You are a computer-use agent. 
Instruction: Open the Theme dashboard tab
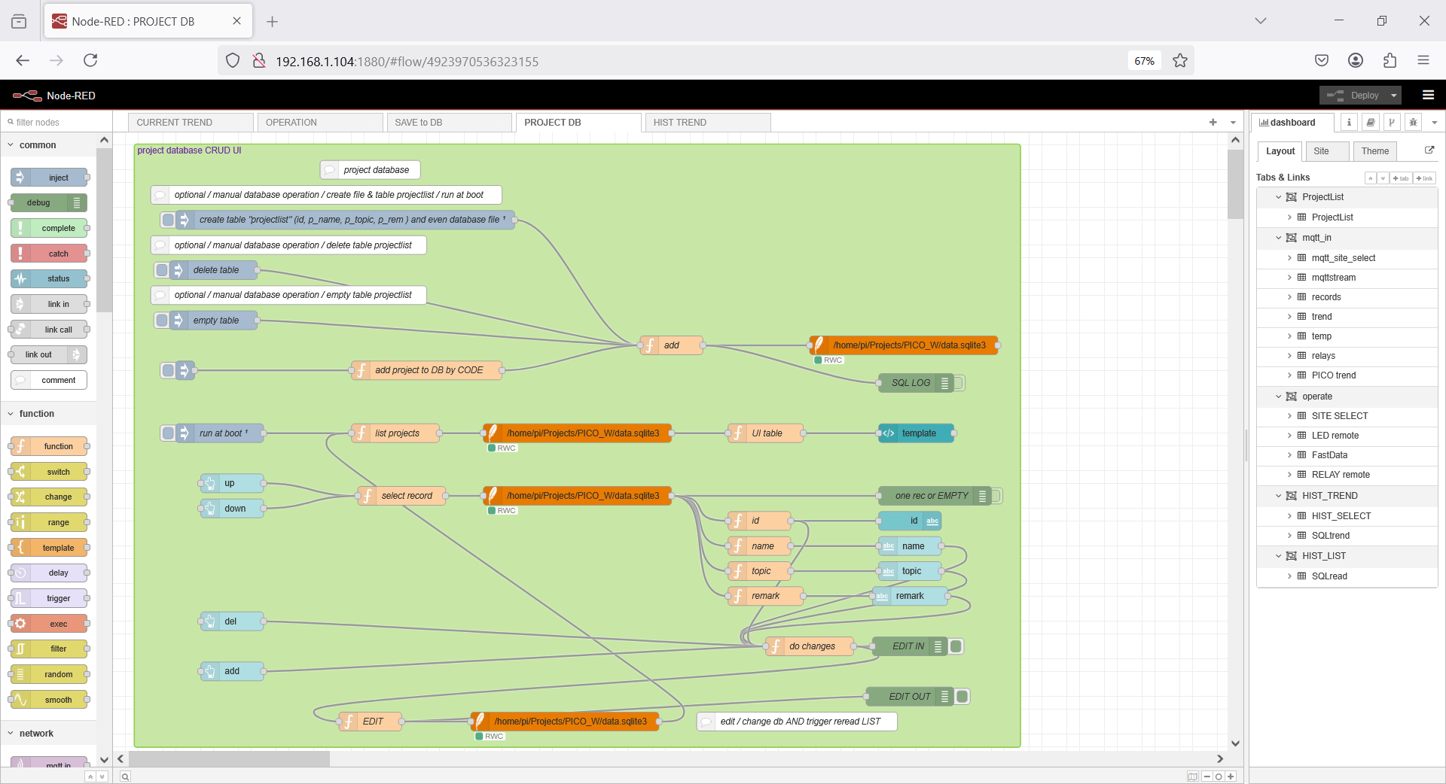tap(1375, 151)
